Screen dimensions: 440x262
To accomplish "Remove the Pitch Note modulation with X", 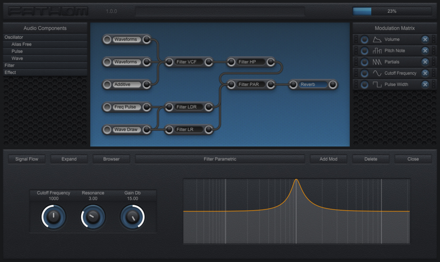I will [425, 51].
